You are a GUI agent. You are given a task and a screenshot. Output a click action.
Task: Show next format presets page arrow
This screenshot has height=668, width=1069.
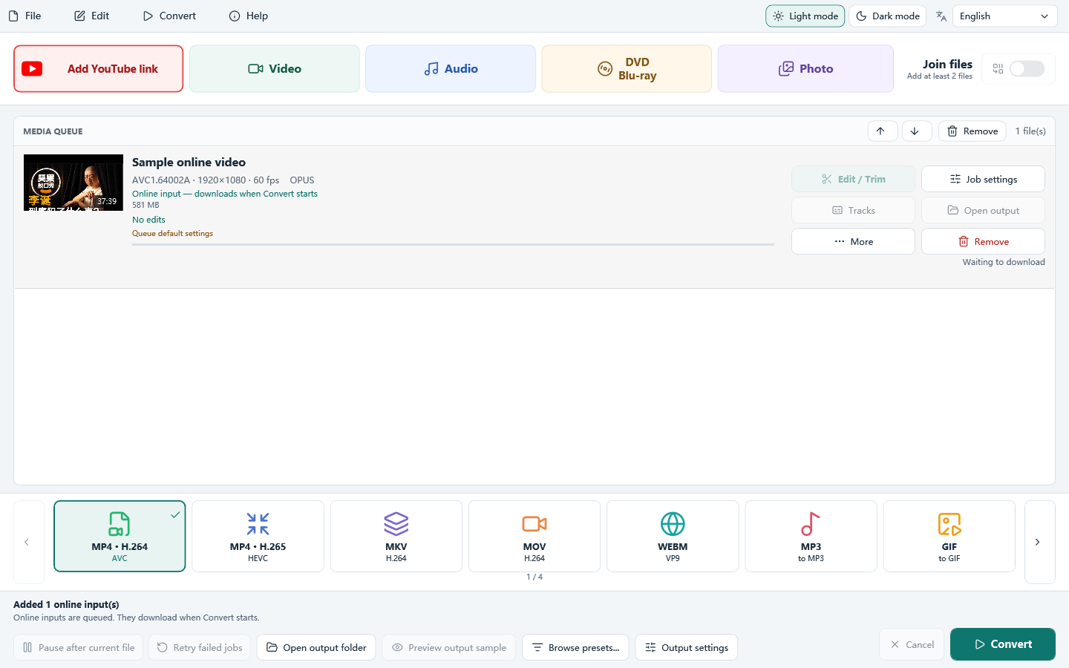(x=1039, y=542)
